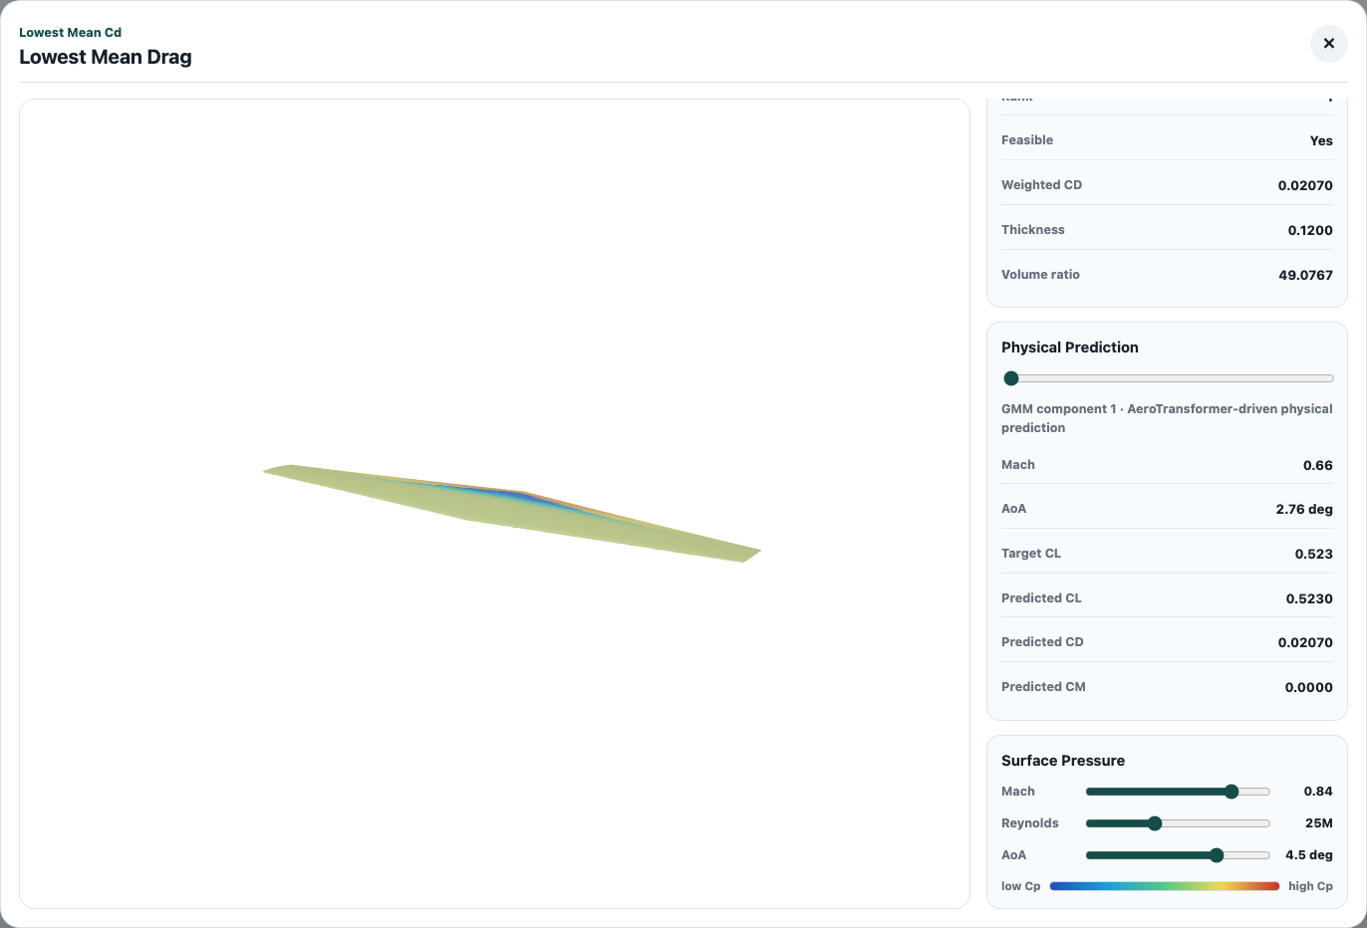Adjust the Surface Pressure Reynolds slider
Image resolution: width=1367 pixels, height=928 pixels.
point(1178,823)
